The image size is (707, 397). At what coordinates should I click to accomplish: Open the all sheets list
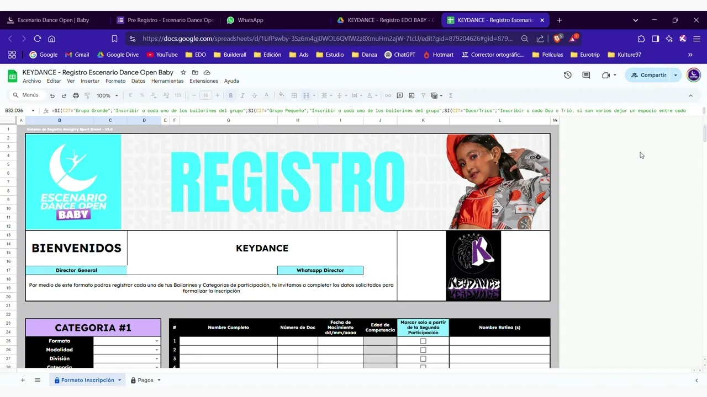click(x=38, y=380)
